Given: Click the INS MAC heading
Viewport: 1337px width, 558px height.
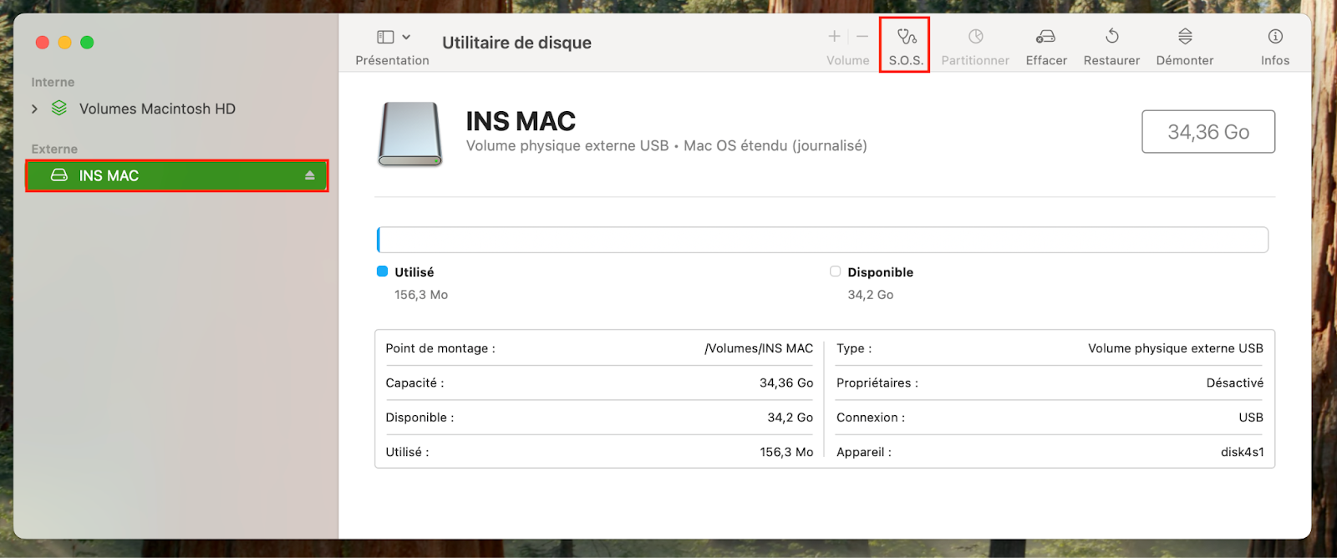Looking at the screenshot, I should 521,121.
